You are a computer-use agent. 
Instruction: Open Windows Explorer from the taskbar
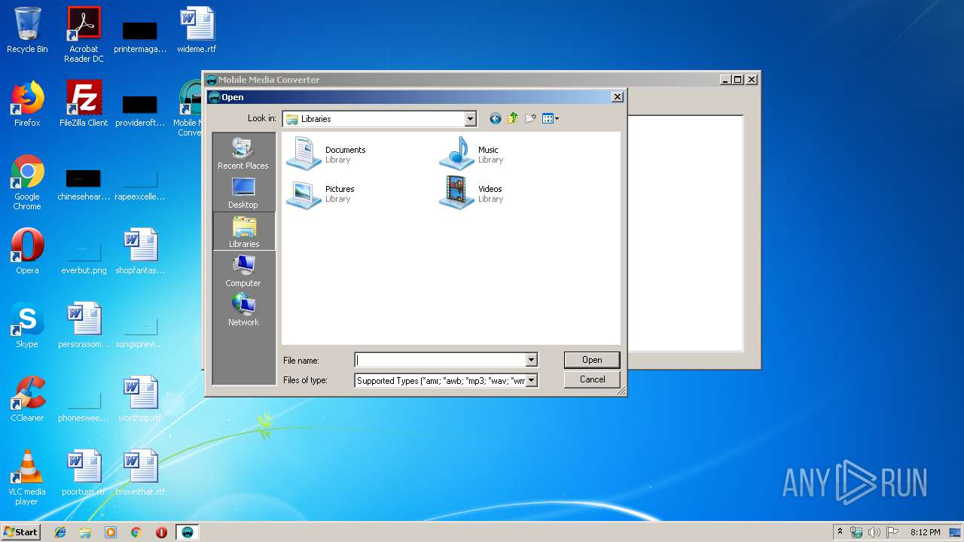[85, 532]
